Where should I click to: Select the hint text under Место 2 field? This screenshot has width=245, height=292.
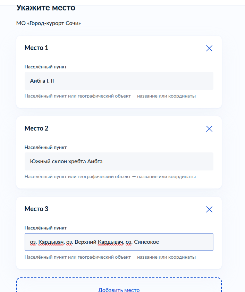tap(110, 176)
